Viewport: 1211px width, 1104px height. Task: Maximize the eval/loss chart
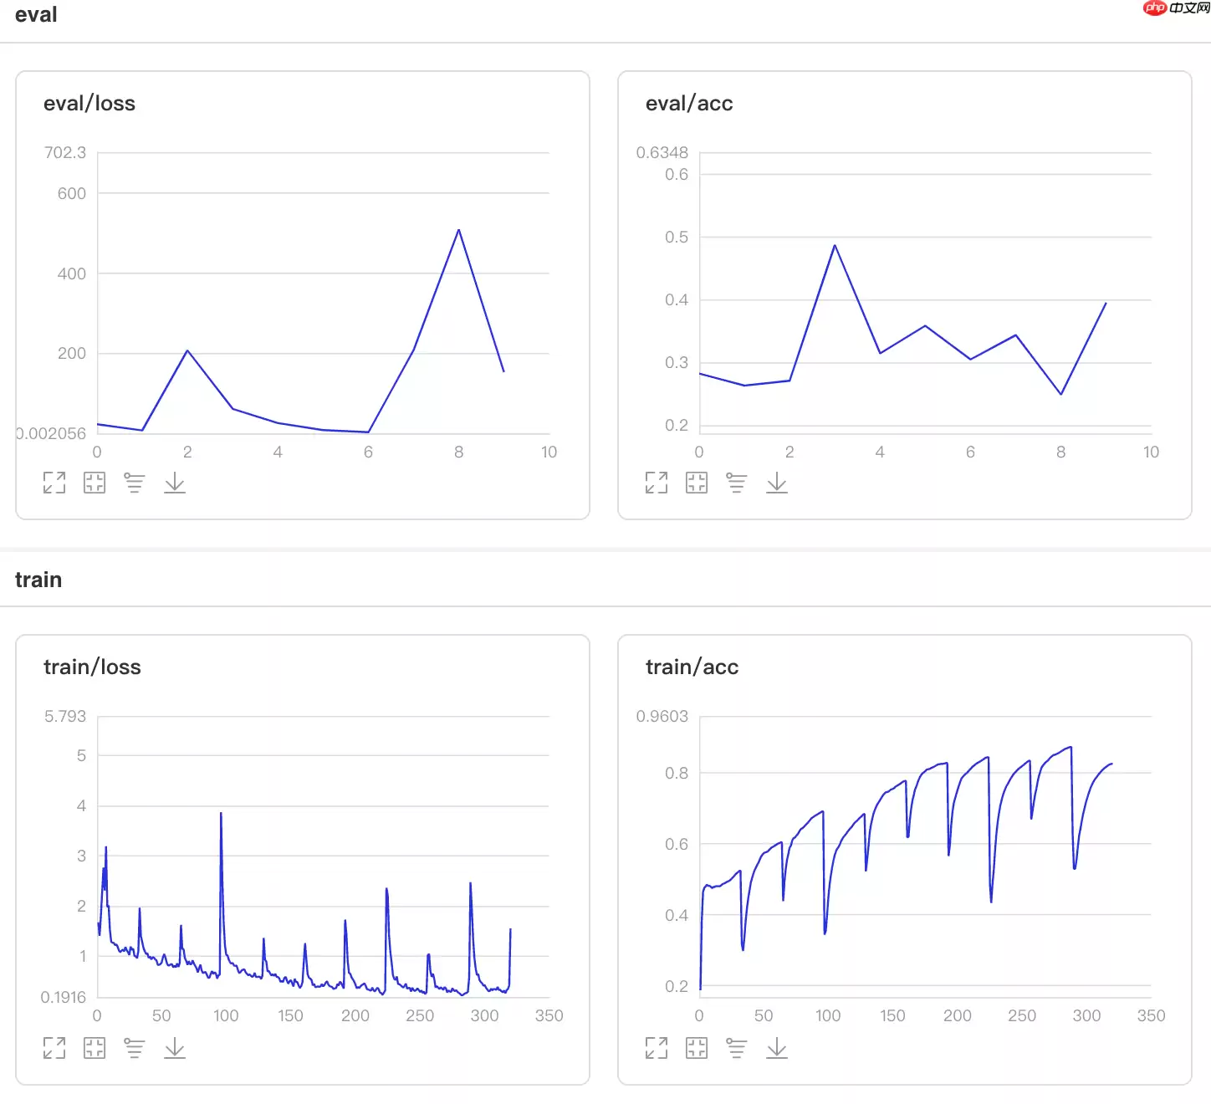[54, 483]
